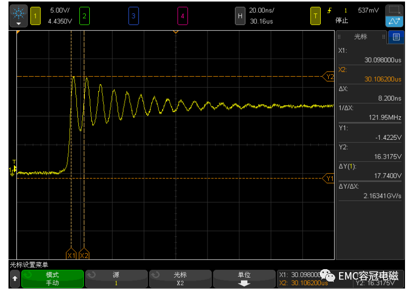The width and height of the screenshot is (412, 294).
Task: Click the trigger time reference triangle
Action: coord(176,32)
